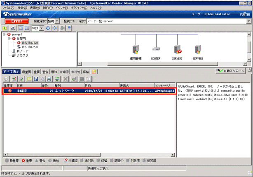Viewport: 253px width, 177px height.
Task: Click the gray square stop icon
Action: pos(82,79)
